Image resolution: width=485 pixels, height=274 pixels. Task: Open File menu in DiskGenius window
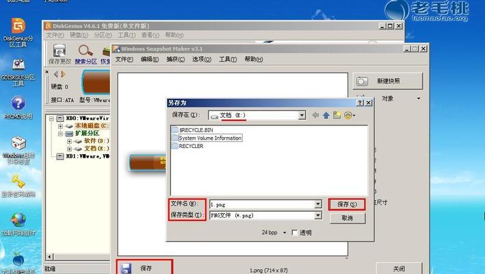point(55,36)
